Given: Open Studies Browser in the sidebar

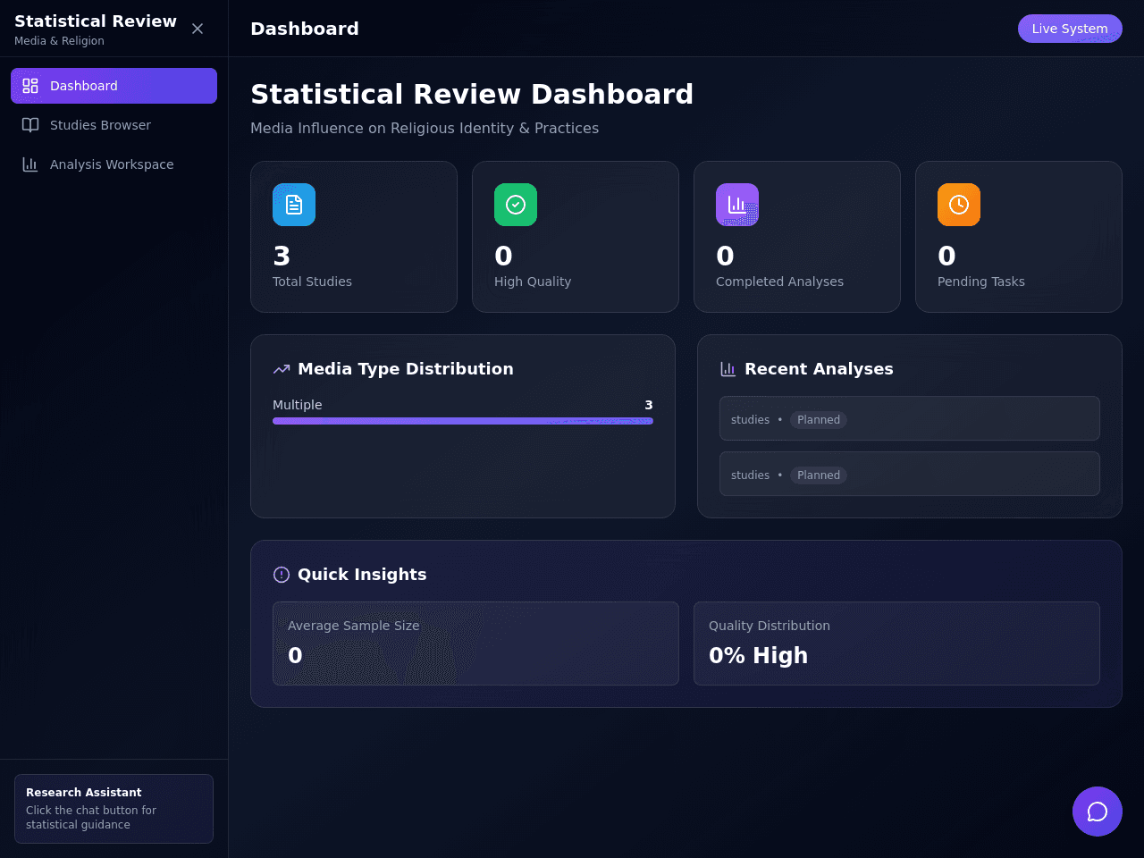Looking at the screenshot, I should tap(114, 125).
